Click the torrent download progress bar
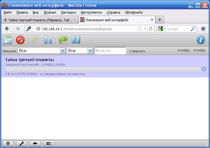Image resolution: width=210 pixels, height=148 pixels. pyautogui.click(x=103, y=69)
